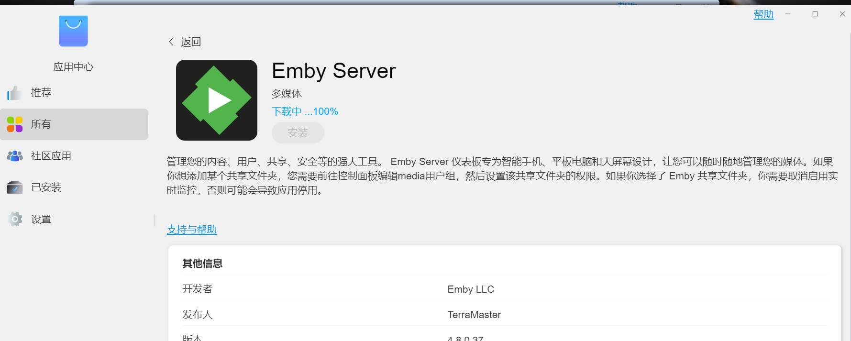Click the thumbs-up icon beside 推荐
The width and height of the screenshot is (851, 341).
(14, 93)
